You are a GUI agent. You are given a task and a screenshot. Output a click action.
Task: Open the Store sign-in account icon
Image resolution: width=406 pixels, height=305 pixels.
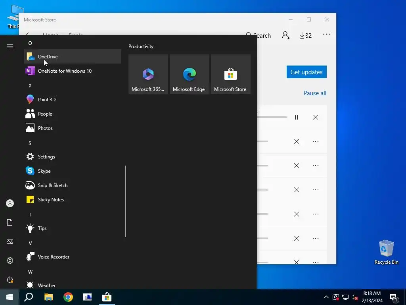[286, 35]
